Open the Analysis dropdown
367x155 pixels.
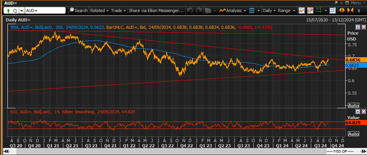click(x=233, y=11)
